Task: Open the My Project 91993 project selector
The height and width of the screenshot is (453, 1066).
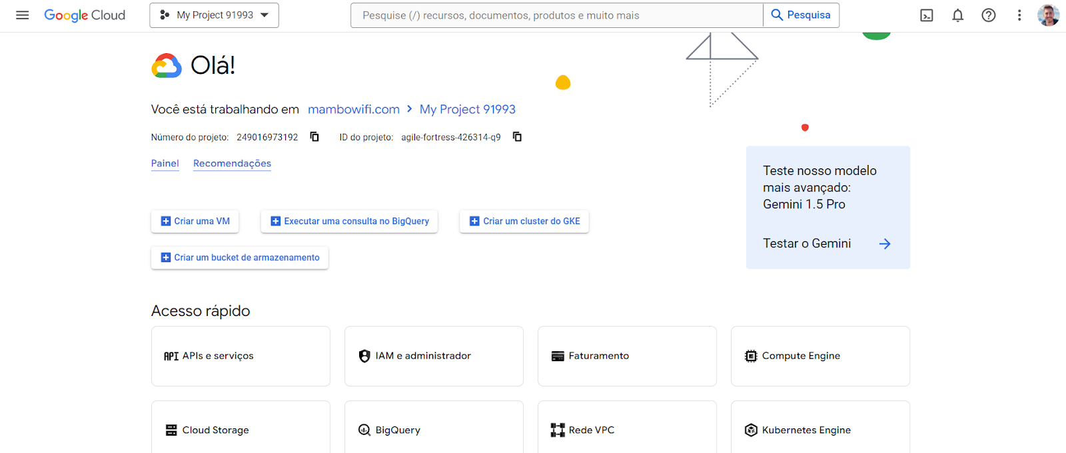Action: click(214, 15)
